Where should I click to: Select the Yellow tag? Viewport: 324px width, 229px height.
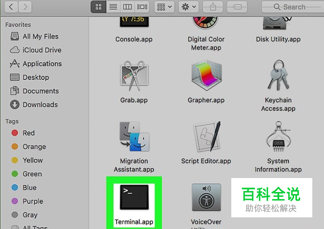[27, 160]
